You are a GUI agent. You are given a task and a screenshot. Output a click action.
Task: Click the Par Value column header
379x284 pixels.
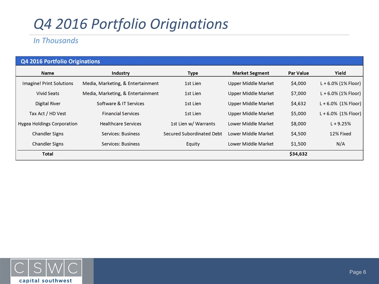point(298,73)
